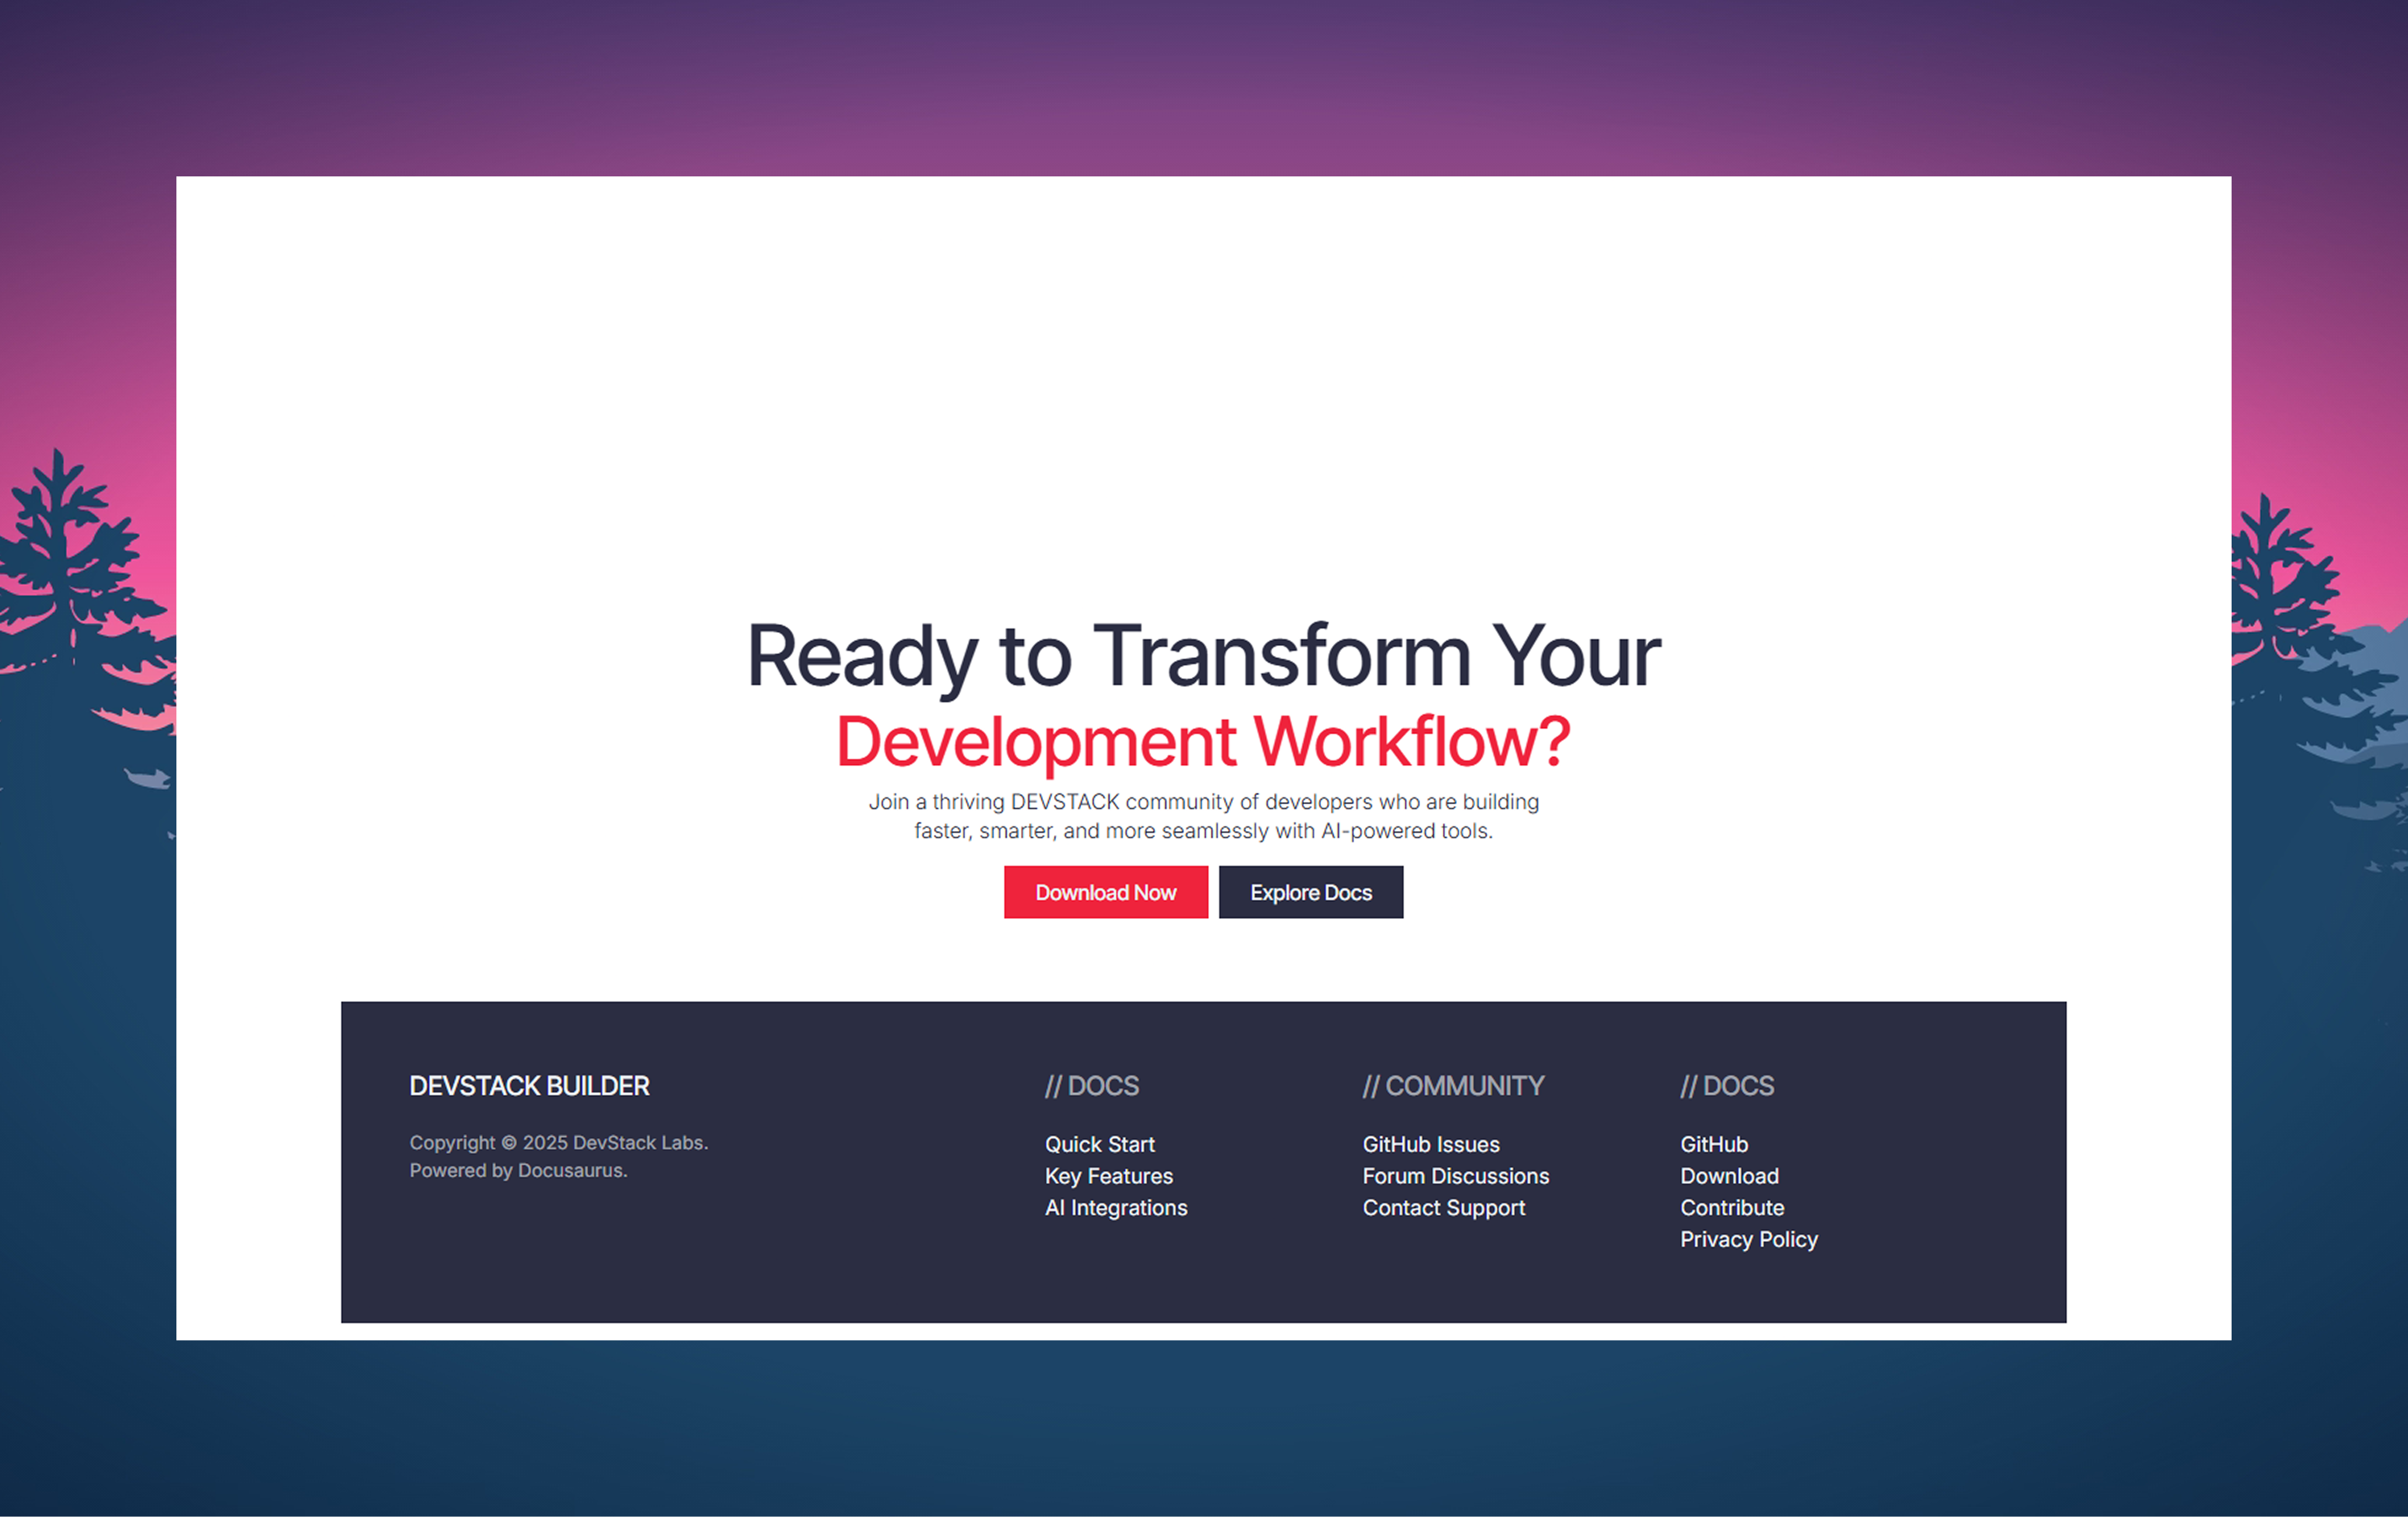
Task: Open the Contribute link
Action: 1731,1208
